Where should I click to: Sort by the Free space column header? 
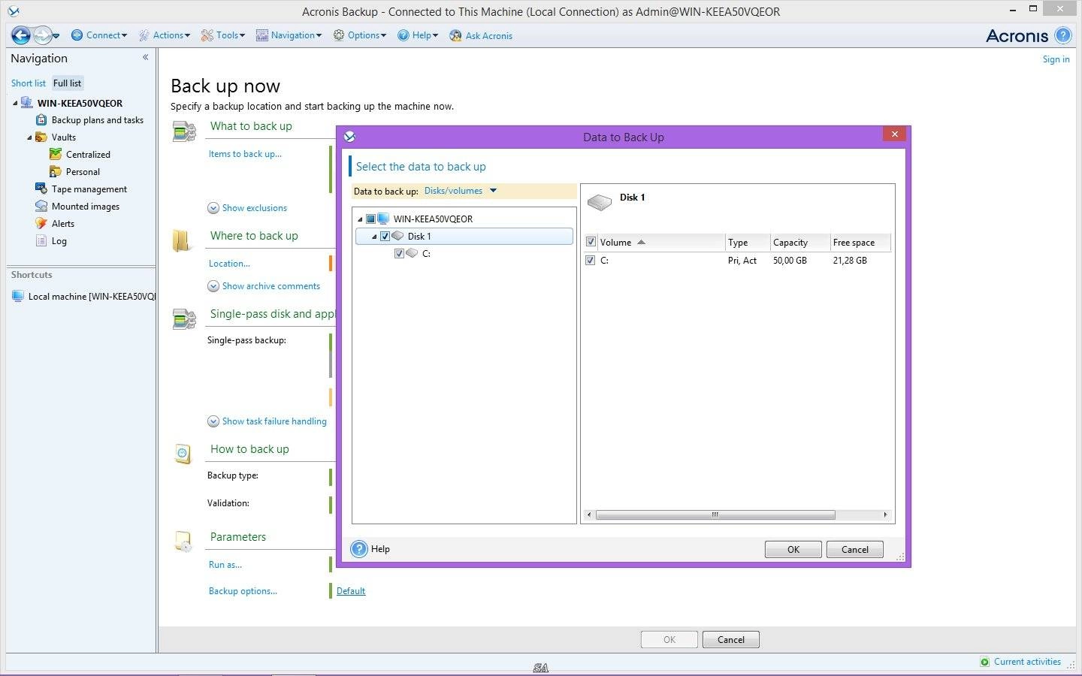point(860,243)
